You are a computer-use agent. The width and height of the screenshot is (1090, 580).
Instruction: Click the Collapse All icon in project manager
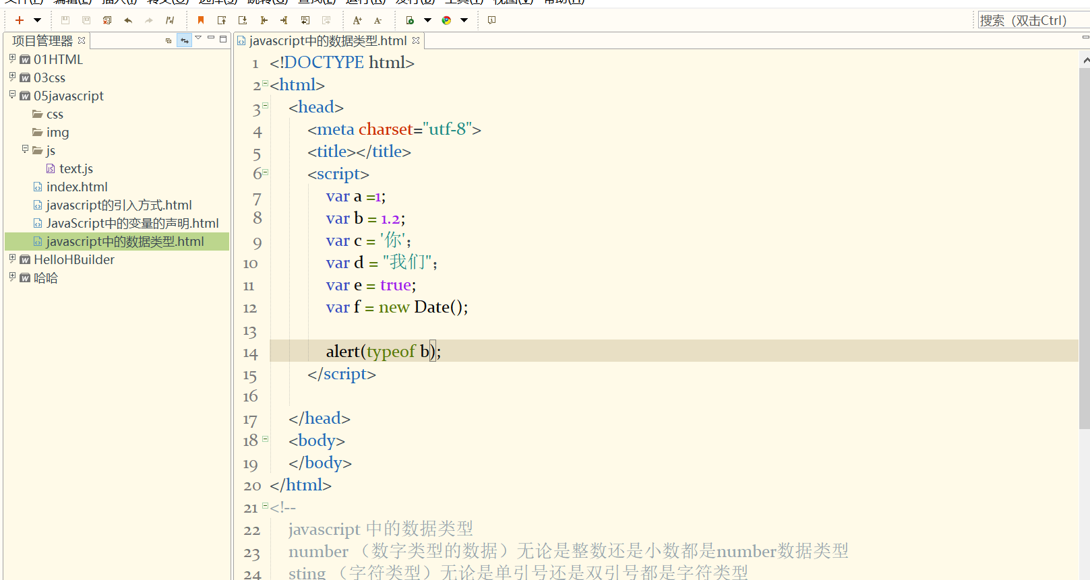click(169, 40)
